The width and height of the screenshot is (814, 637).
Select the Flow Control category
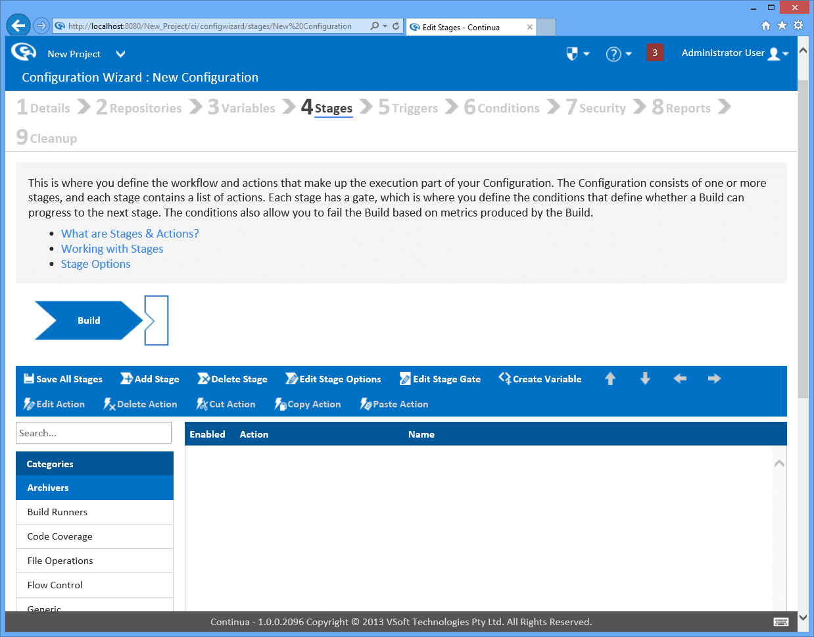pyautogui.click(x=95, y=585)
